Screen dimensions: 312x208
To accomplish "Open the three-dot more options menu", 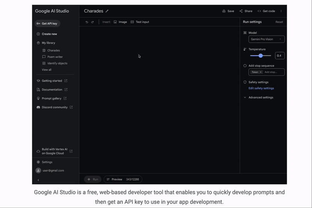I will click(x=281, y=11).
